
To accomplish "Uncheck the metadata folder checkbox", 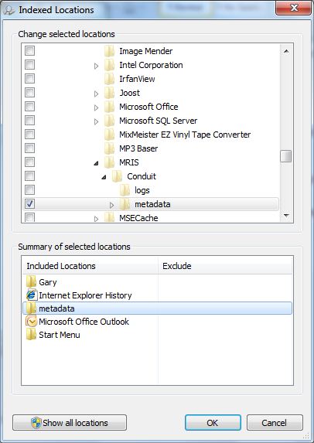I will [x=30, y=203].
